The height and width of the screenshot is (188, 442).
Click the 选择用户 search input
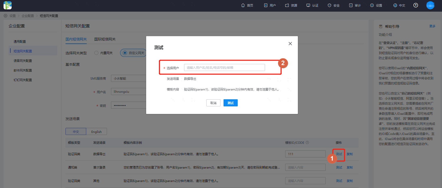click(x=225, y=67)
